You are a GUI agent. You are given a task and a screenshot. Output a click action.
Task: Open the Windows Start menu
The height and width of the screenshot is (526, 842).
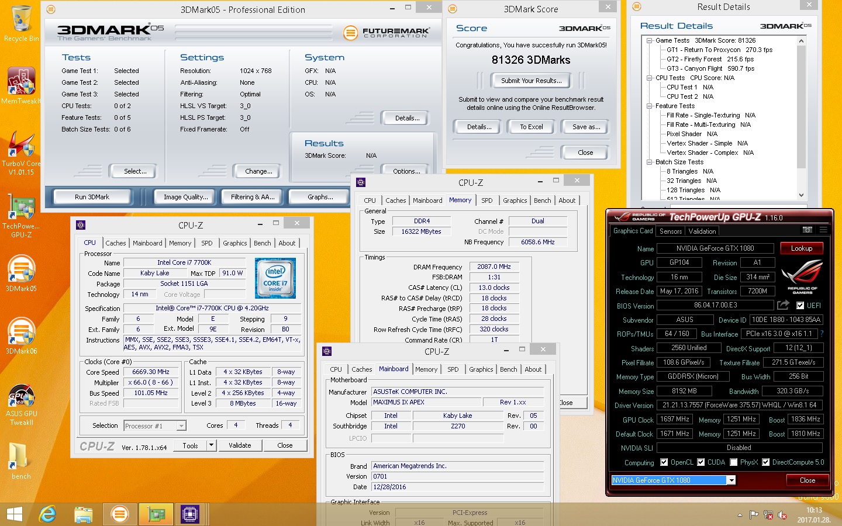pos(14,514)
